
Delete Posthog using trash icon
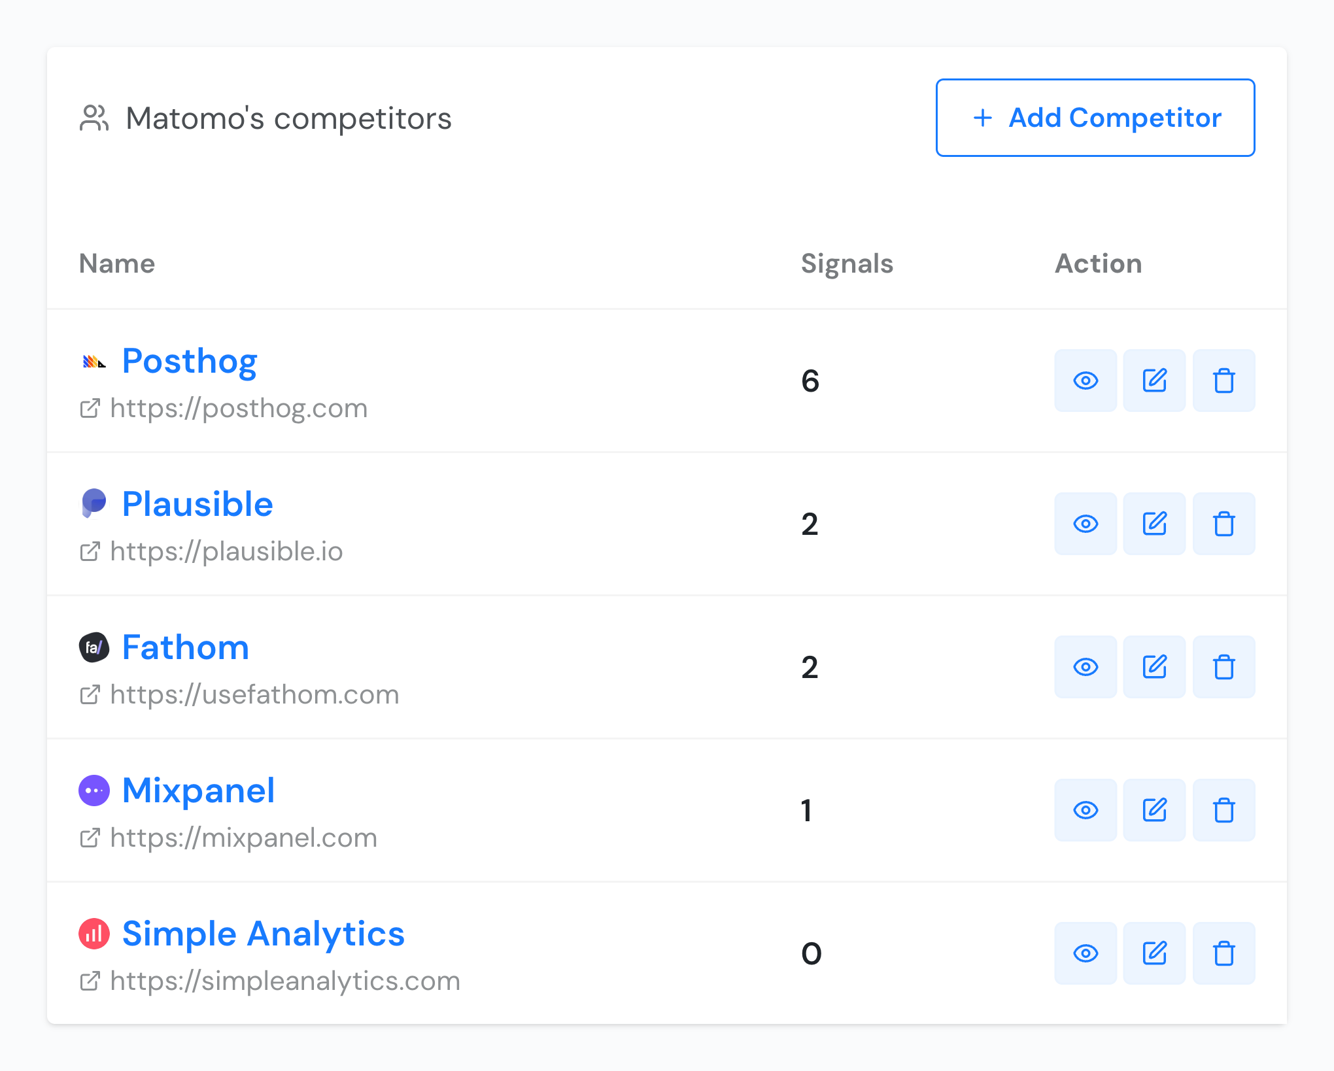pyautogui.click(x=1223, y=381)
